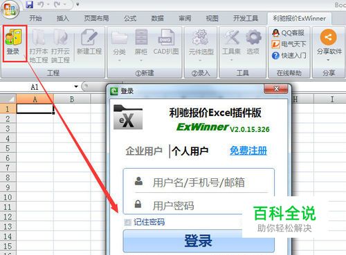
Task: Switch to the 开发工具 ribbon tab
Action: pos(246,19)
